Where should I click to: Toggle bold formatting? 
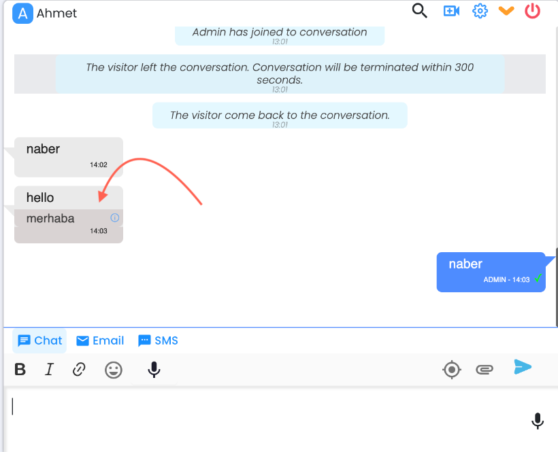point(20,370)
